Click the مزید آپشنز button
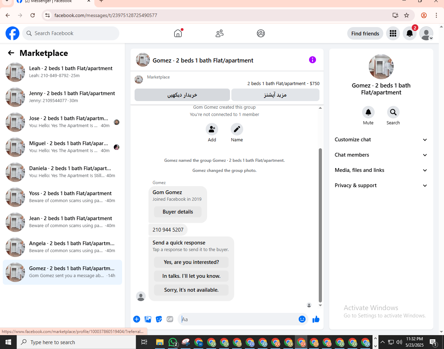Screen dimensions: 444x349 (275, 95)
